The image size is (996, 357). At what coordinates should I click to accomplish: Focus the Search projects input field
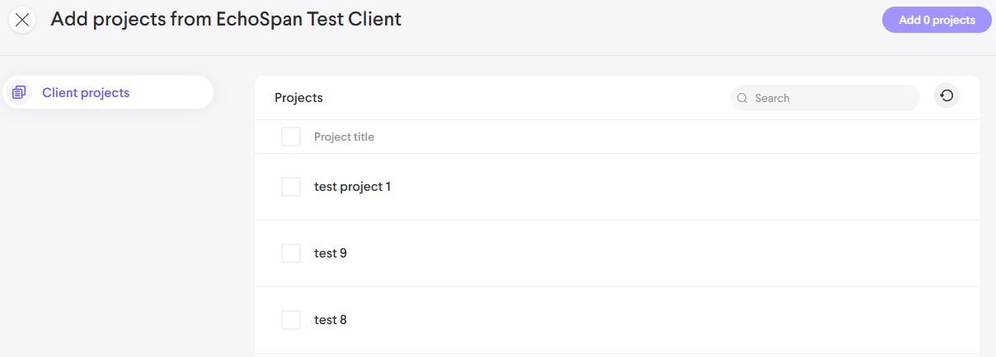tap(833, 98)
